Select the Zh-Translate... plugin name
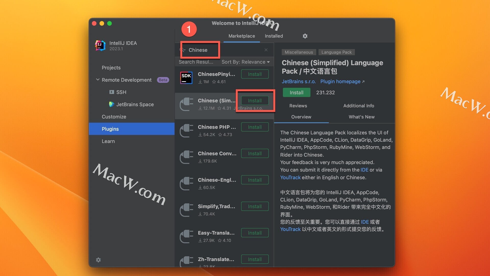Screen dimensions: 490x276 pos(216,259)
